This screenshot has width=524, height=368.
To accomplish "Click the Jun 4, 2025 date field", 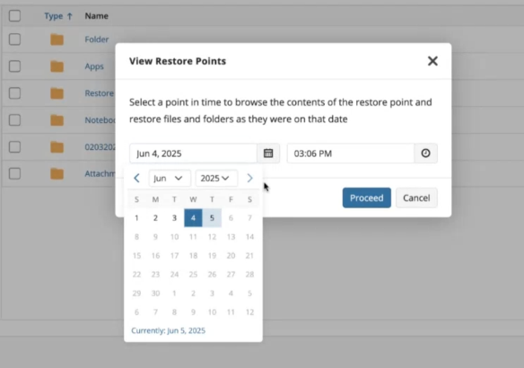I will point(193,153).
